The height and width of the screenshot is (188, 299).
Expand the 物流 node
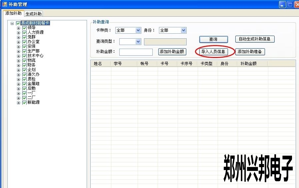(18, 61)
